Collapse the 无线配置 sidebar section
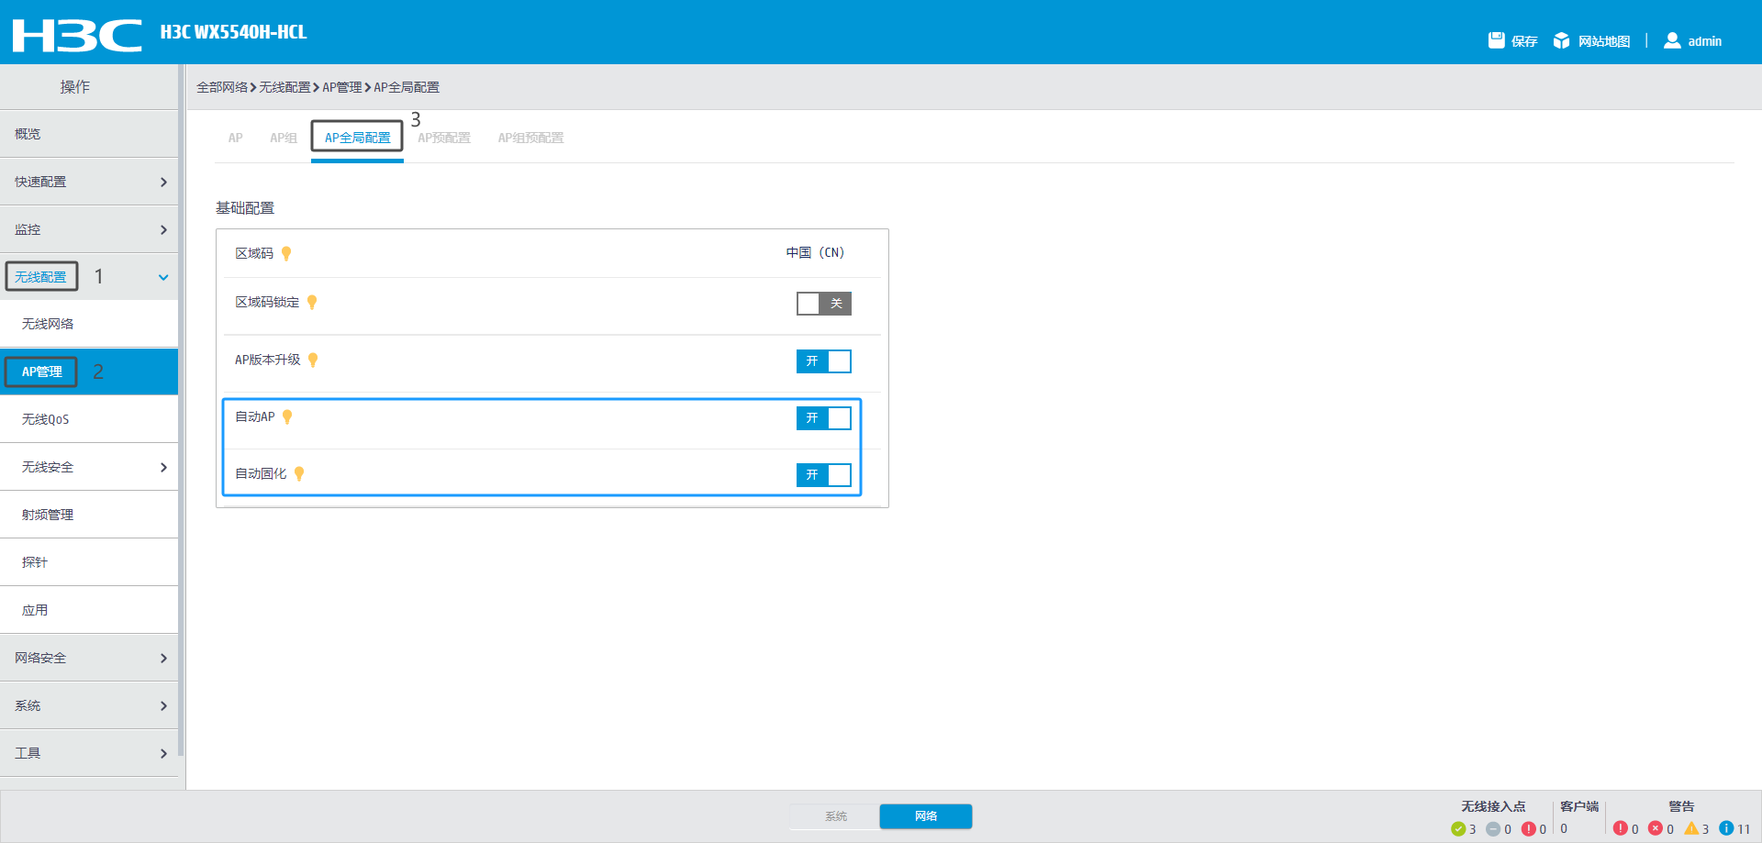Screen dimensions: 1762x843 coord(163,277)
